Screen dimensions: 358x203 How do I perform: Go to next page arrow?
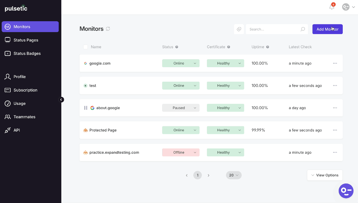(x=209, y=175)
